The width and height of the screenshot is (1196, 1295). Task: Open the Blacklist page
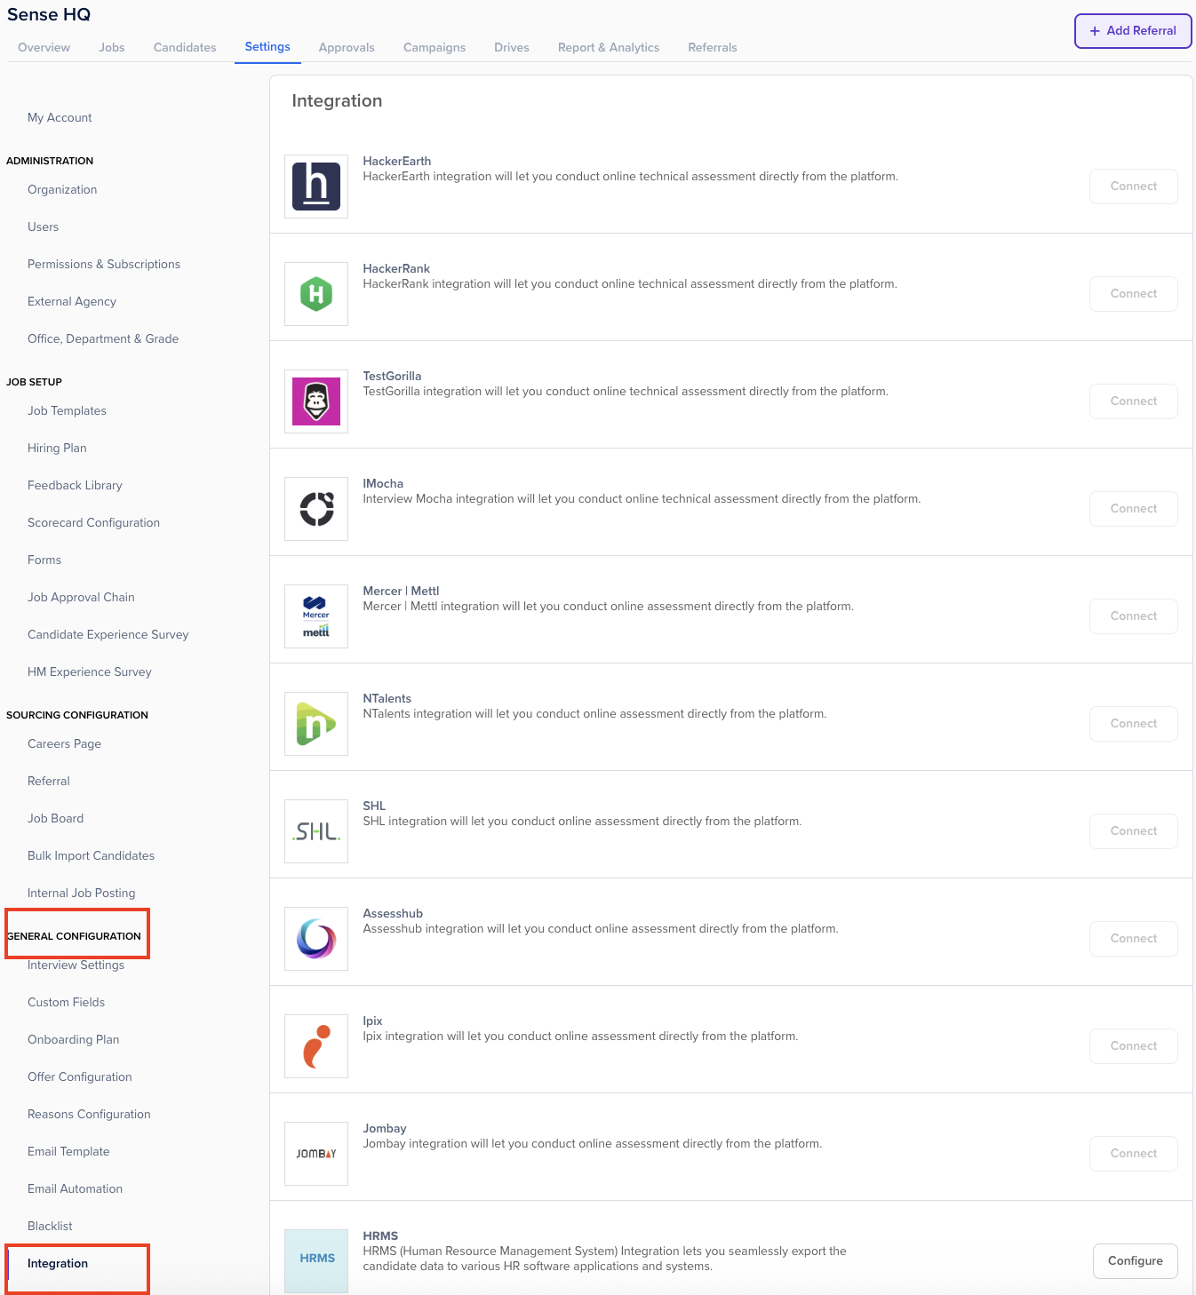pos(50,1226)
